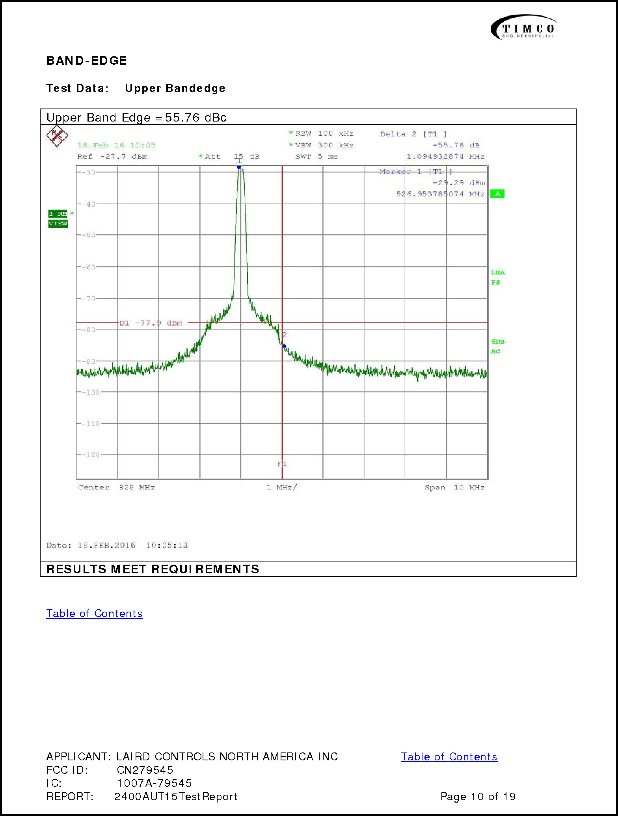Select the green A trace indicator
618x816 pixels.
(x=497, y=194)
